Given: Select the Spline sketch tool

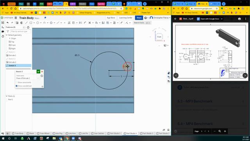Looking at the screenshot, I should point(58,23).
